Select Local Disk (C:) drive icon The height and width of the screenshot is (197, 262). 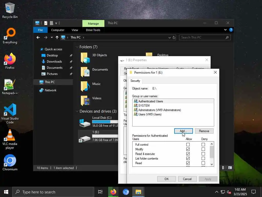(x=85, y=123)
